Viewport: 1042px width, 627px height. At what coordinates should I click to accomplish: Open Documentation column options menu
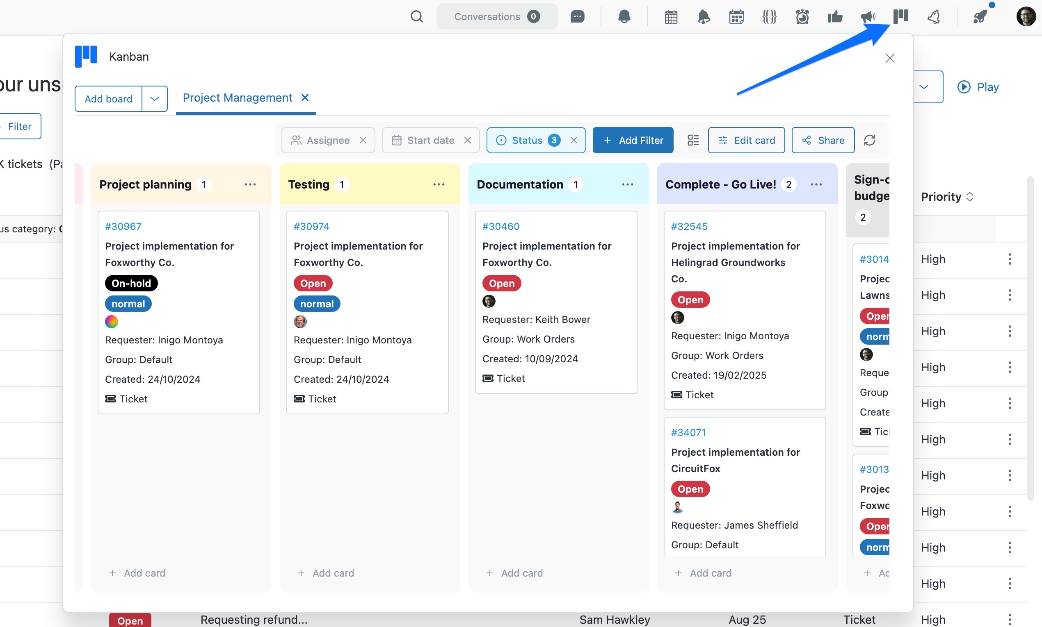[x=628, y=185]
